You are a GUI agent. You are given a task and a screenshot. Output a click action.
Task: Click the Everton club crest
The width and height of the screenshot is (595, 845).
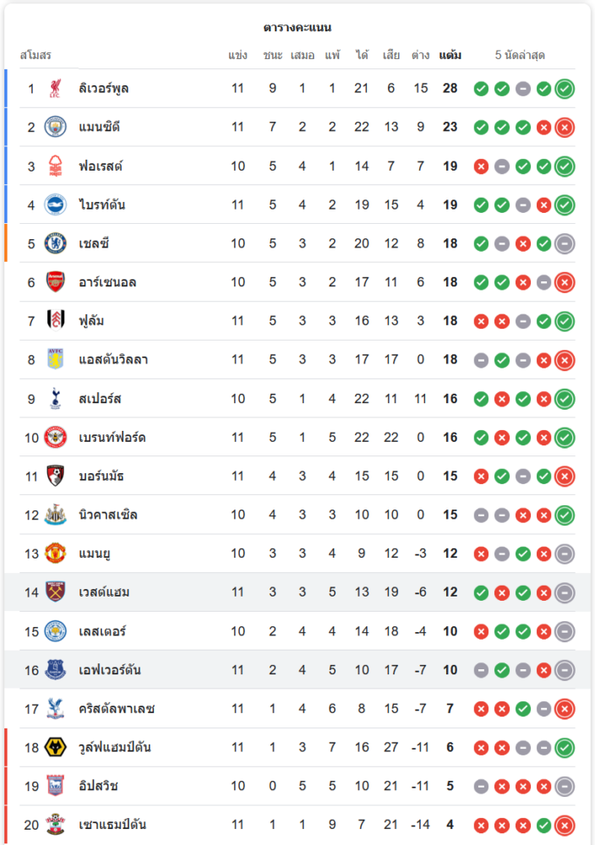click(x=56, y=670)
